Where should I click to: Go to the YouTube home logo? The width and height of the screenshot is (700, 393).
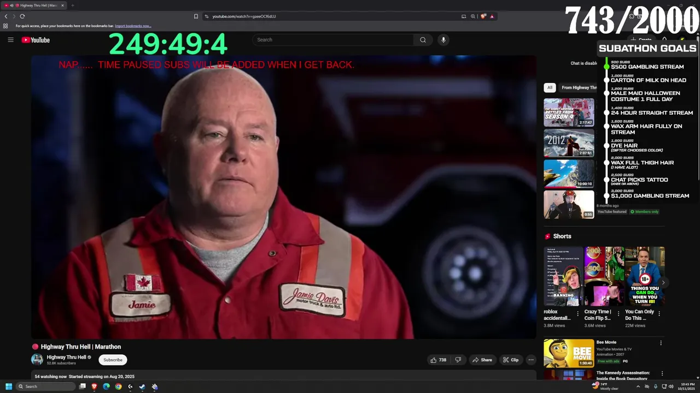[x=36, y=40]
